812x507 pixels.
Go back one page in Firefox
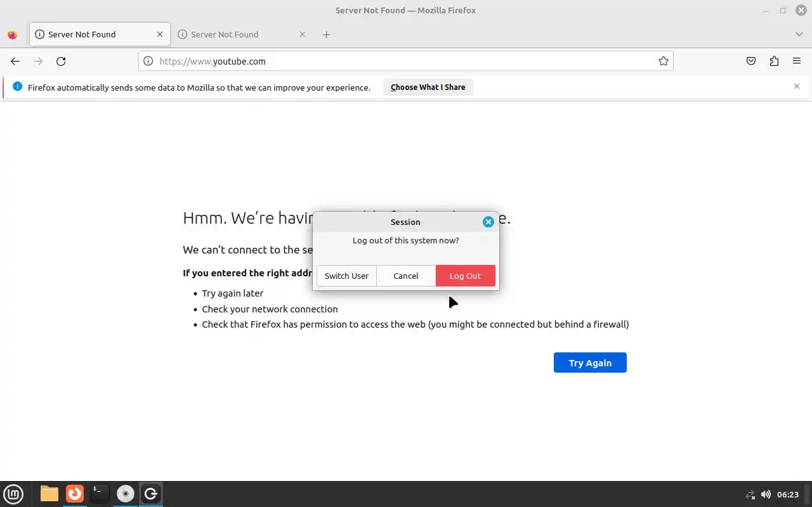15,61
